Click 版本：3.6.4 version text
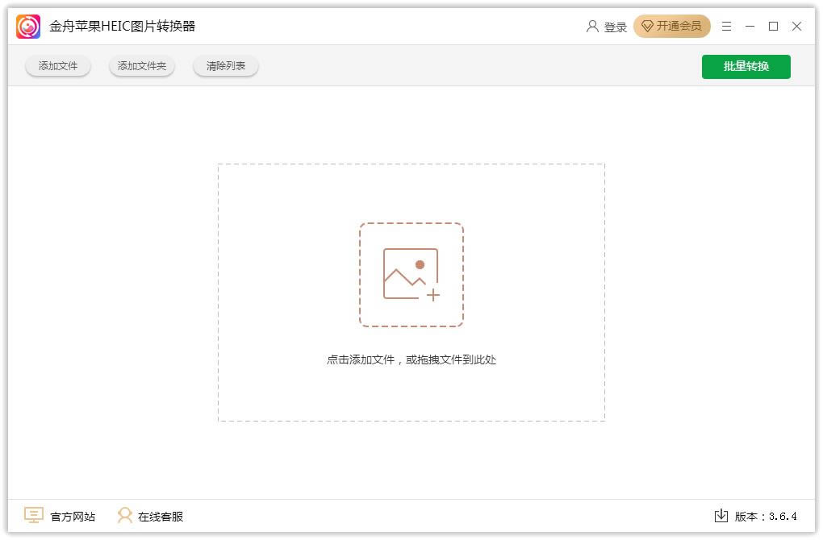 click(x=766, y=517)
